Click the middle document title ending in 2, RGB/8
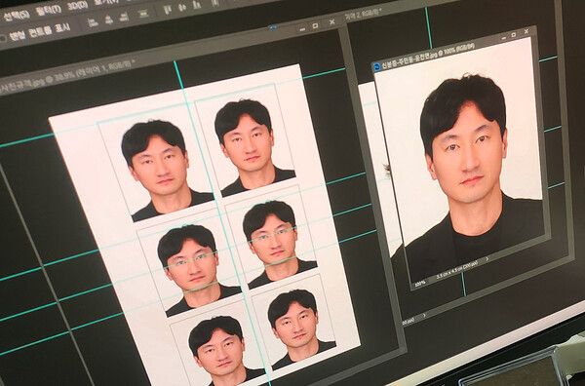Viewport: 585px width, 386px height. click(362, 16)
